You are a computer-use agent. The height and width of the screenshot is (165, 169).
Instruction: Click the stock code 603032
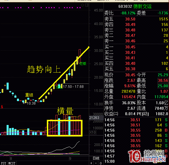click(x=125, y=6)
